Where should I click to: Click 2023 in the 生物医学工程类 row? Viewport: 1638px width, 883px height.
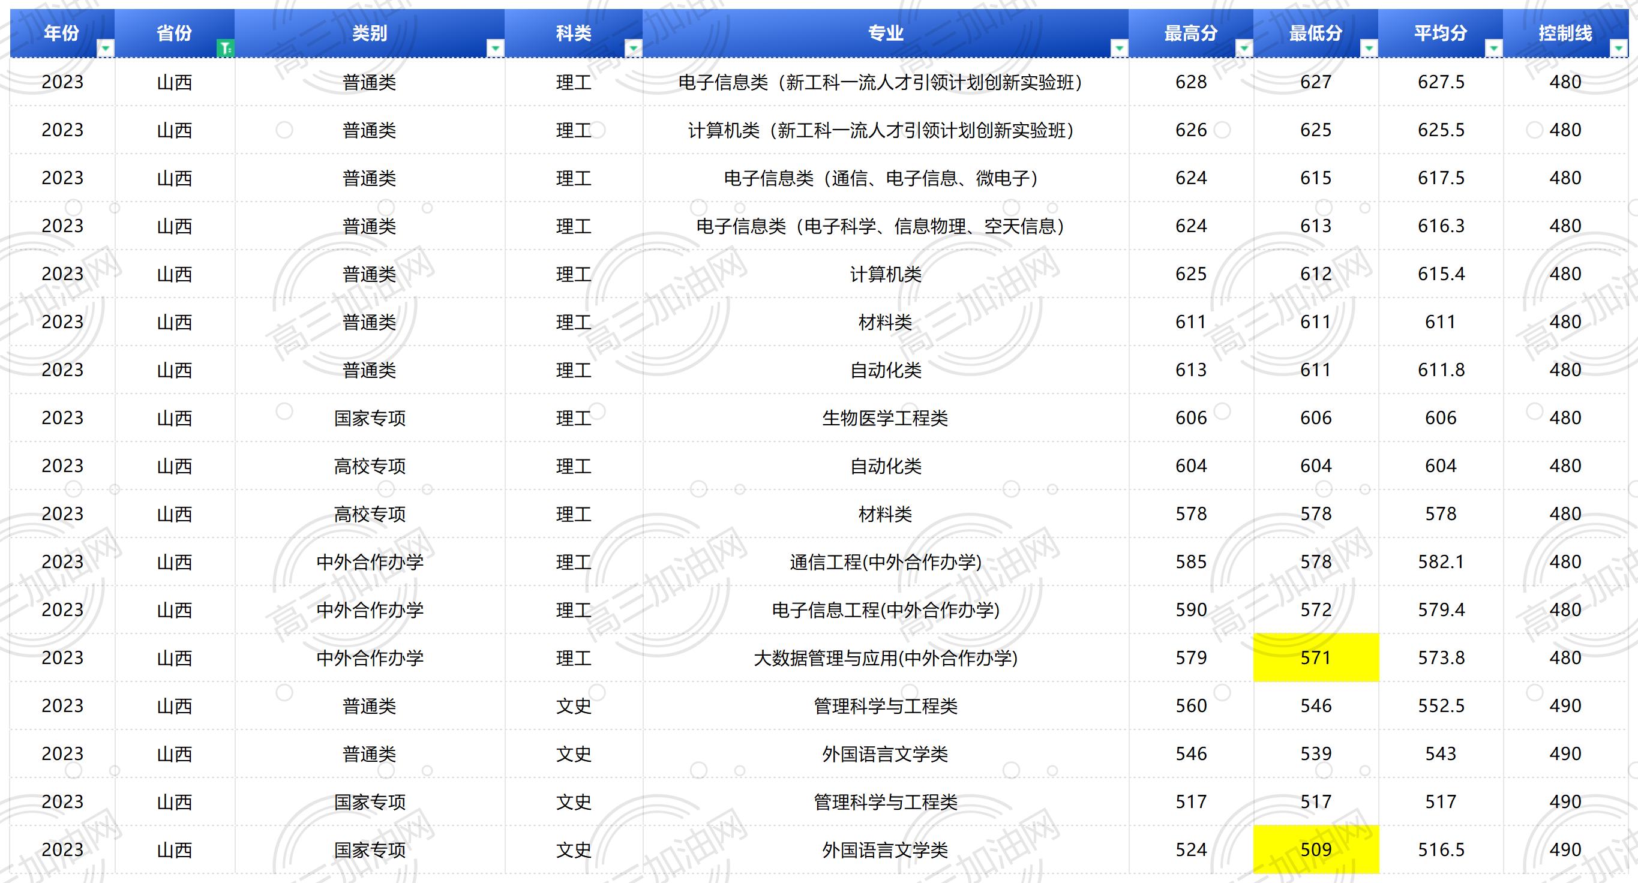pyautogui.click(x=62, y=418)
